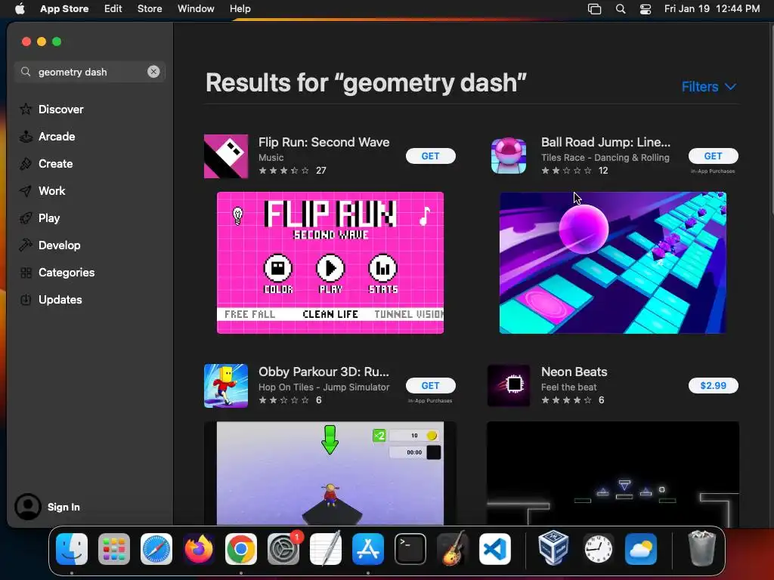
Task: Open the Ball Road Jump app icon
Action: (x=509, y=156)
